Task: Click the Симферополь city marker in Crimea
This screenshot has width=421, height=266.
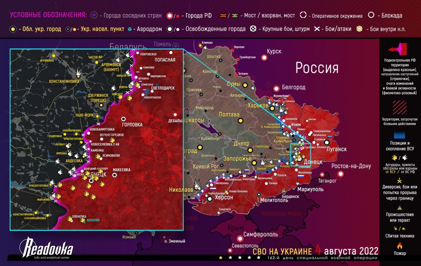Action: (x=240, y=238)
